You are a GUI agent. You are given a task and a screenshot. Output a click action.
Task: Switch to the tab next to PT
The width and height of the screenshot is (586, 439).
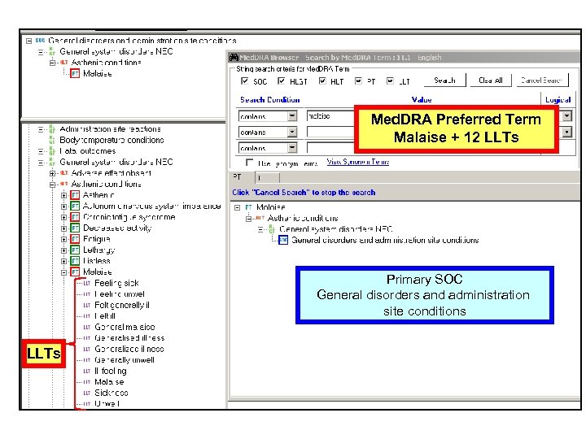pyautogui.click(x=267, y=178)
